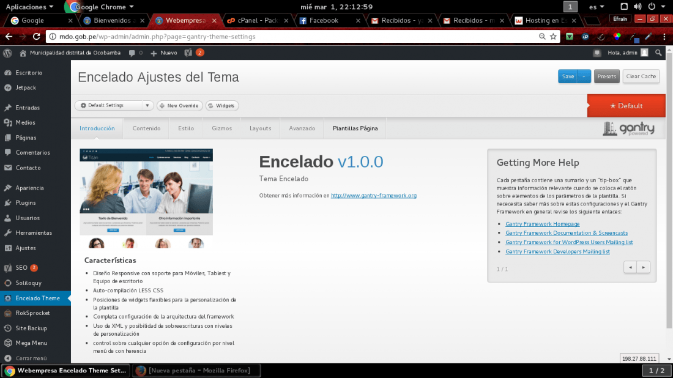
Task: Select the Introducción tab
Action: click(x=97, y=128)
